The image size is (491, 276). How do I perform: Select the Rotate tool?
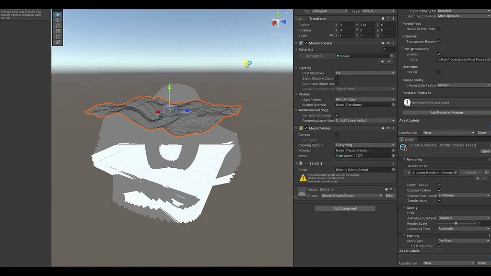[58, 26]
